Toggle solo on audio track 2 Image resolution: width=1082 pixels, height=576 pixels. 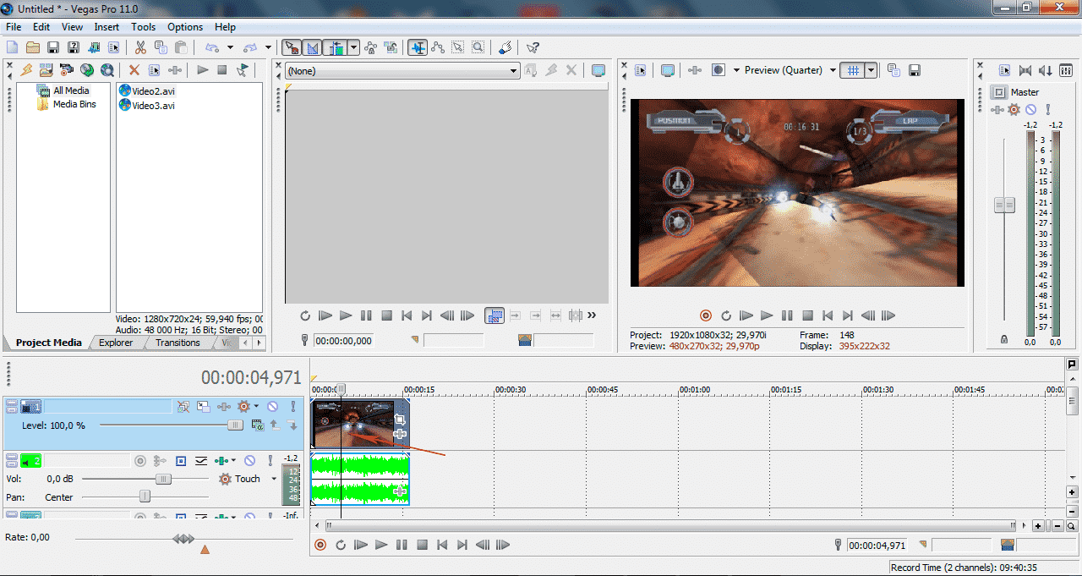point(270,461)
